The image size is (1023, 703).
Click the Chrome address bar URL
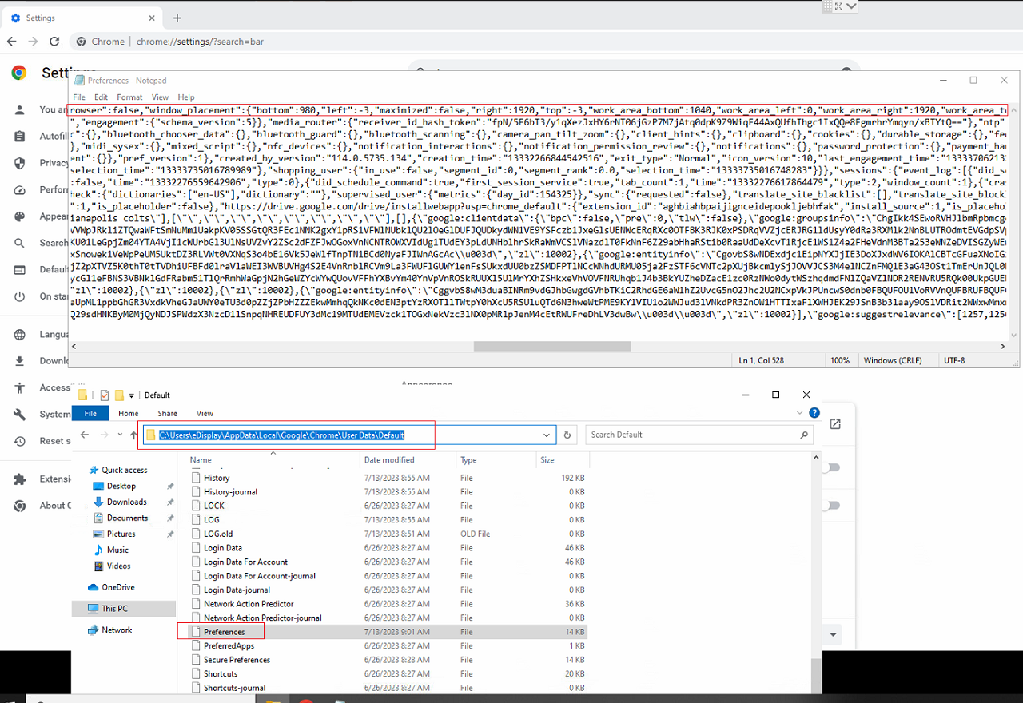coord(200,42)
